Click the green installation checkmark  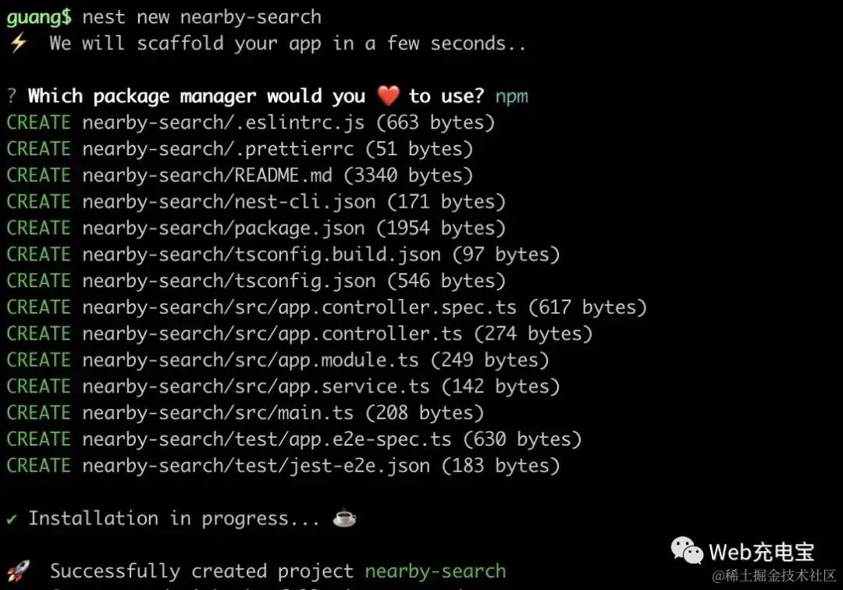point(12,519)
